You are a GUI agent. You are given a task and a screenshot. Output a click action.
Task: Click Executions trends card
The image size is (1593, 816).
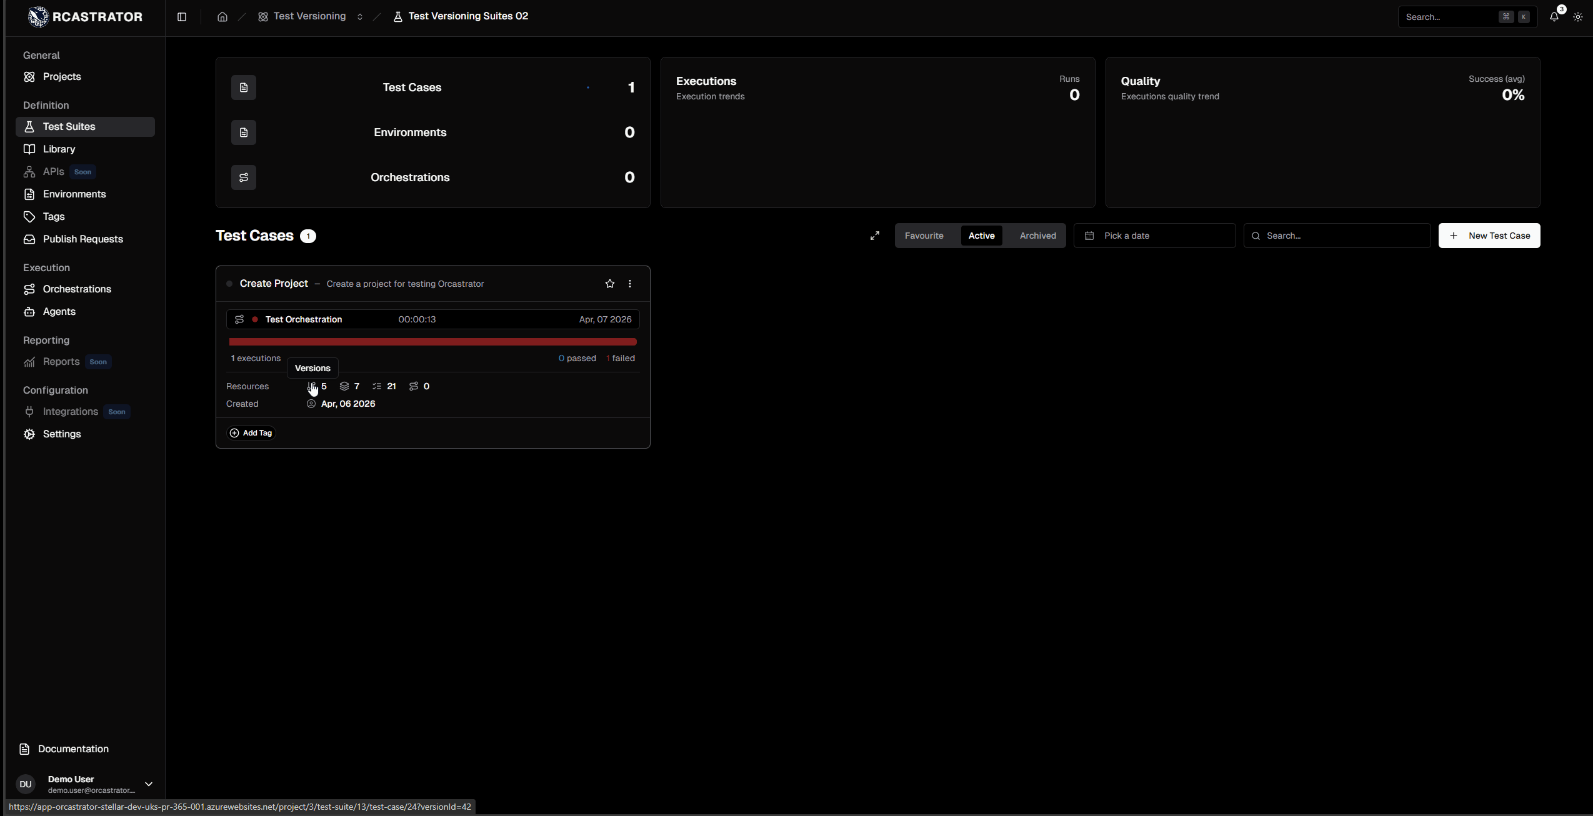coord(877,132)
